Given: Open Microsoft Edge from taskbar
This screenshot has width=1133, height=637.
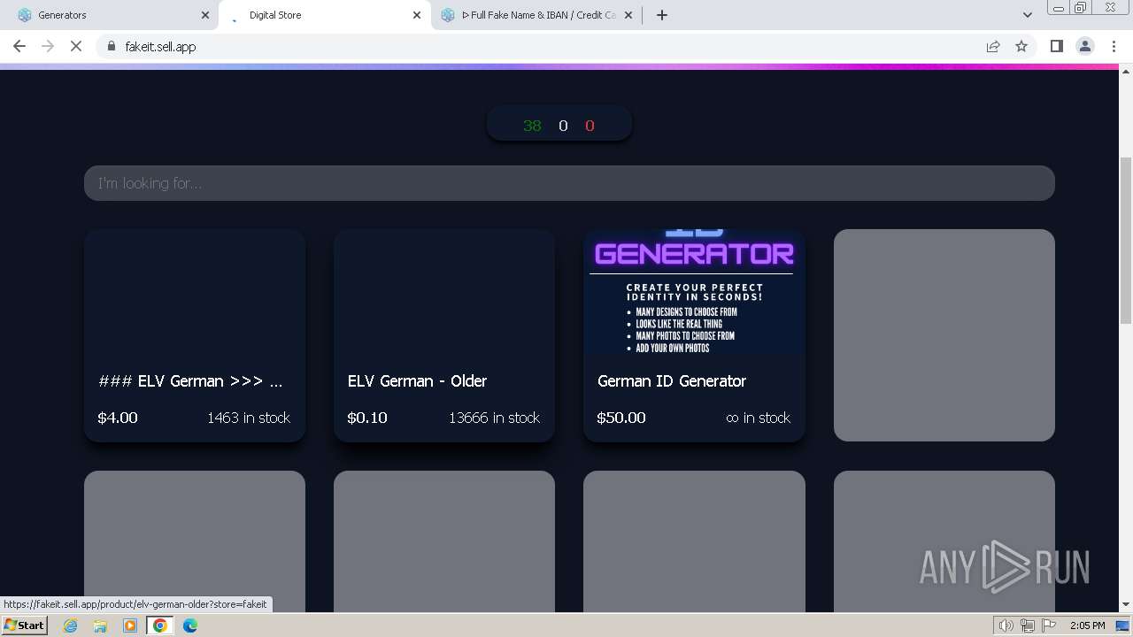Looking at the screenshot, I should [x=190, y=625].
